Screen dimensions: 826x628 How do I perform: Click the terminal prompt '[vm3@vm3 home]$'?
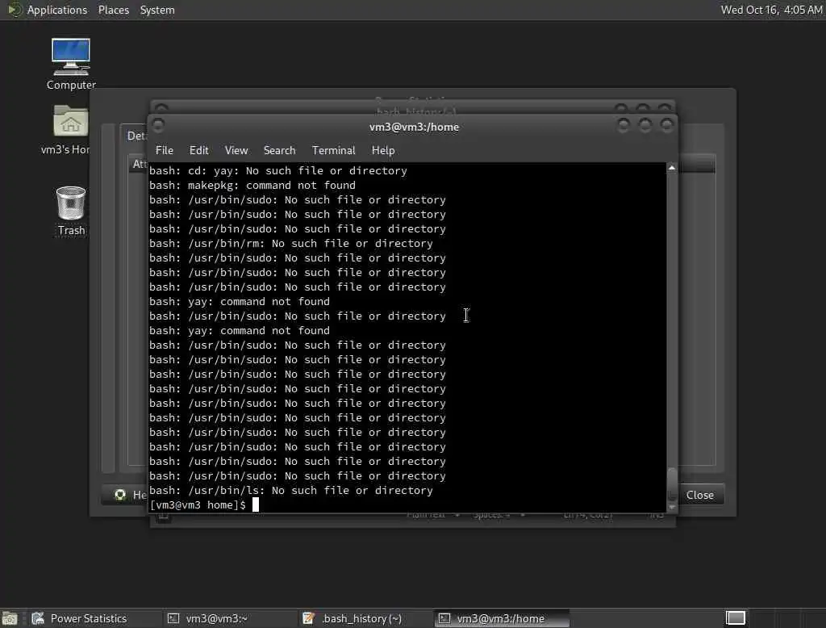[x=198, y=505]
